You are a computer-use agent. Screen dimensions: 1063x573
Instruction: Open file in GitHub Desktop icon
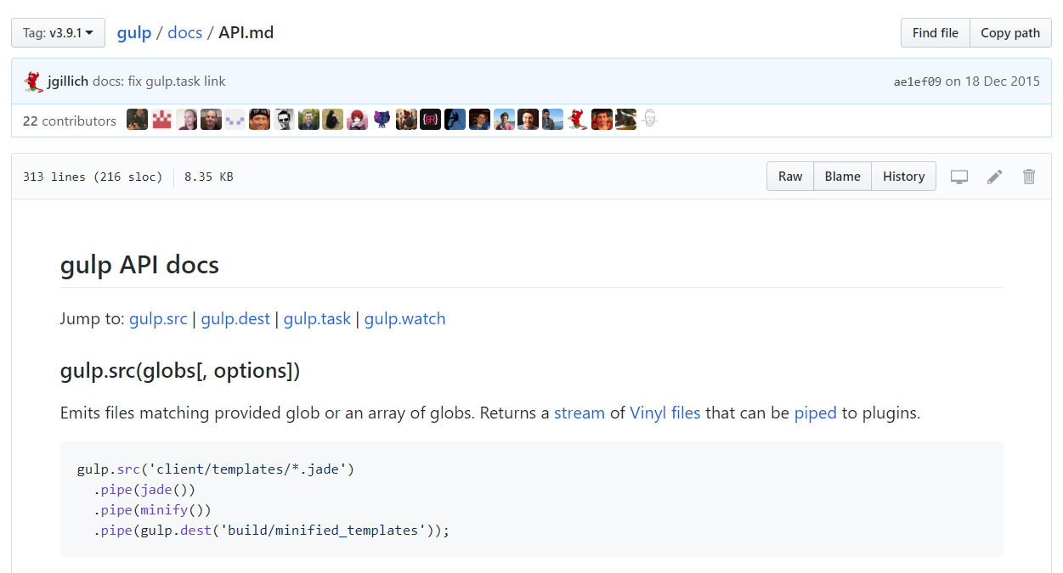coord(959,177)
